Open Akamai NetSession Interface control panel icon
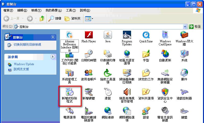Image resolution: width=204 pixels, height=123 pixels. tap(69, 35)
